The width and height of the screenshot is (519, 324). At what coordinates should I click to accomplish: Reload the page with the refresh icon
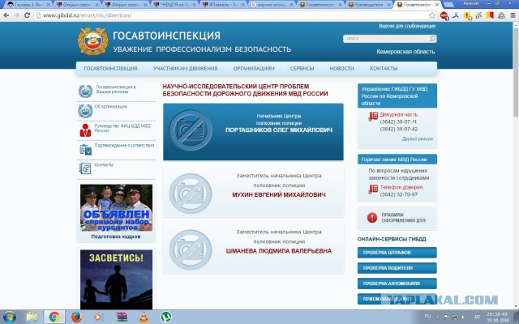pos(27,15)
